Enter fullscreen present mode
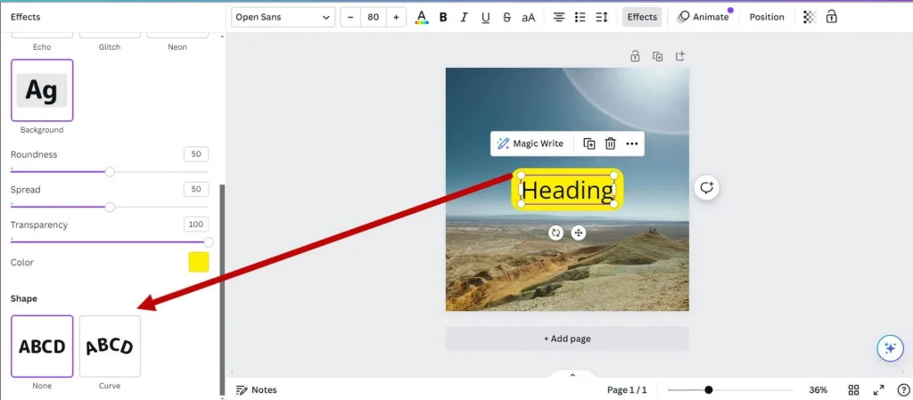This screenshot has height=400, width=913. click(x=878, y=390)
